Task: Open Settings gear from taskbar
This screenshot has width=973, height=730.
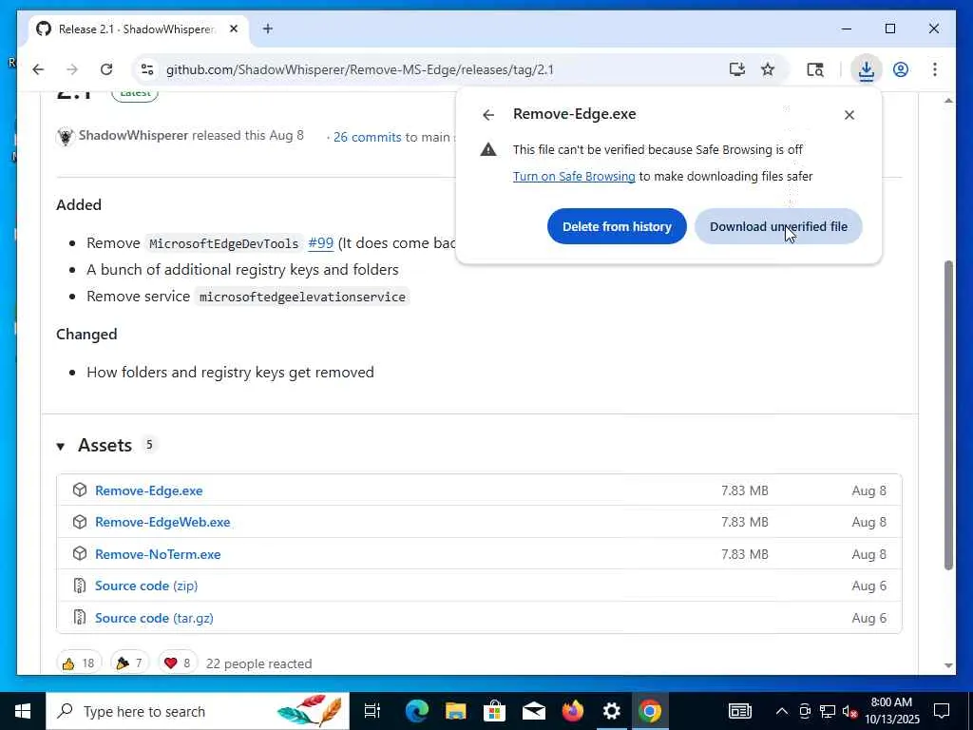Action: [612, 711]
